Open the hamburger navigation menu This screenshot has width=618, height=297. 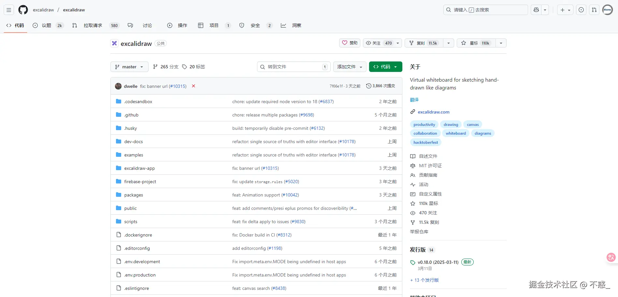tap(9, 10)
